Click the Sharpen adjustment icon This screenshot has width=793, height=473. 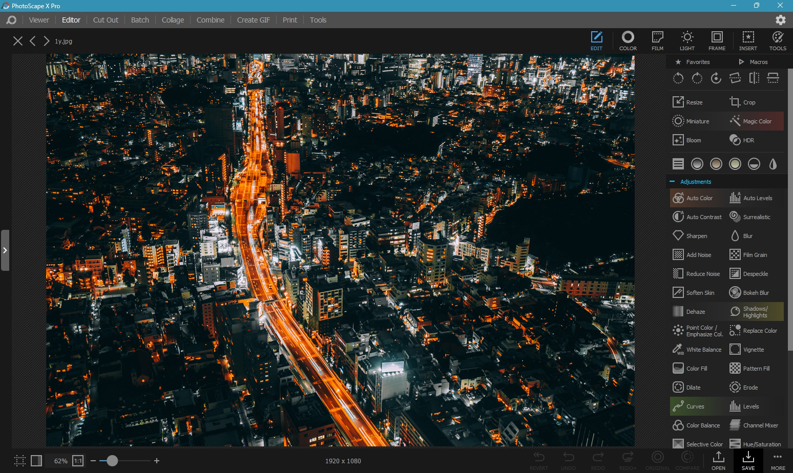(x=678, y=236)
